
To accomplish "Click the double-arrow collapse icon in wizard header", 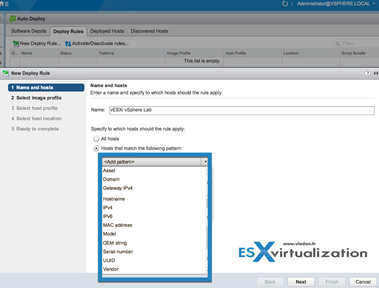I will 376,73.
